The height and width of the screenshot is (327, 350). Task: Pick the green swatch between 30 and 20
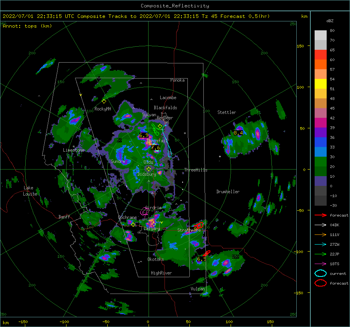[320, 162]
